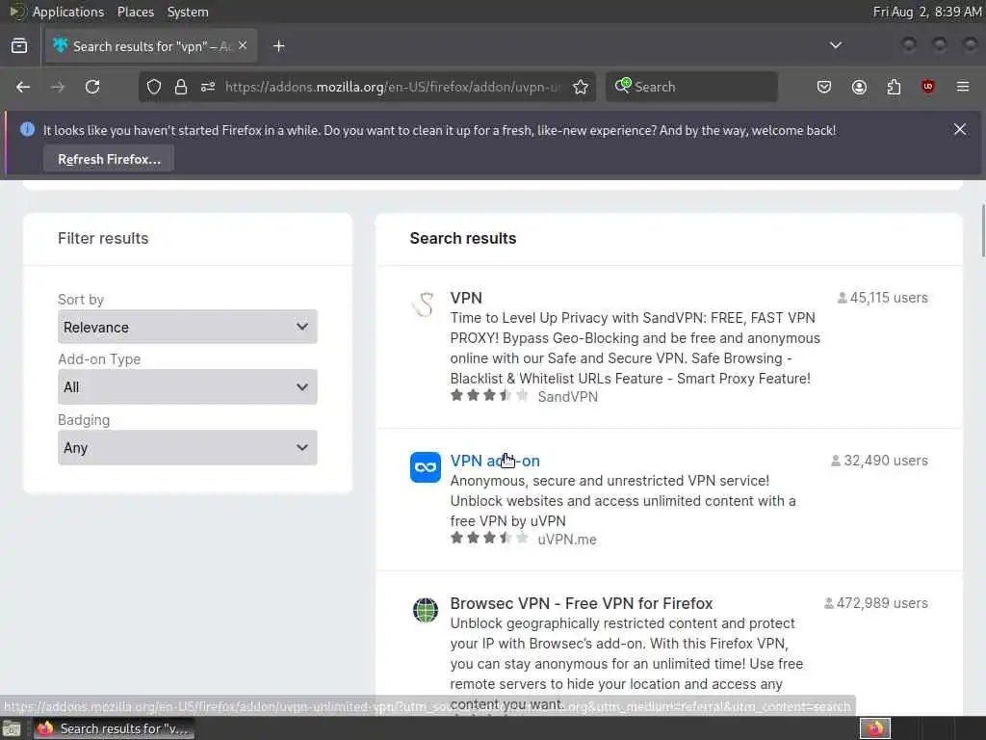
Task: Open site permissions icon in address bar
Action: 208,87
